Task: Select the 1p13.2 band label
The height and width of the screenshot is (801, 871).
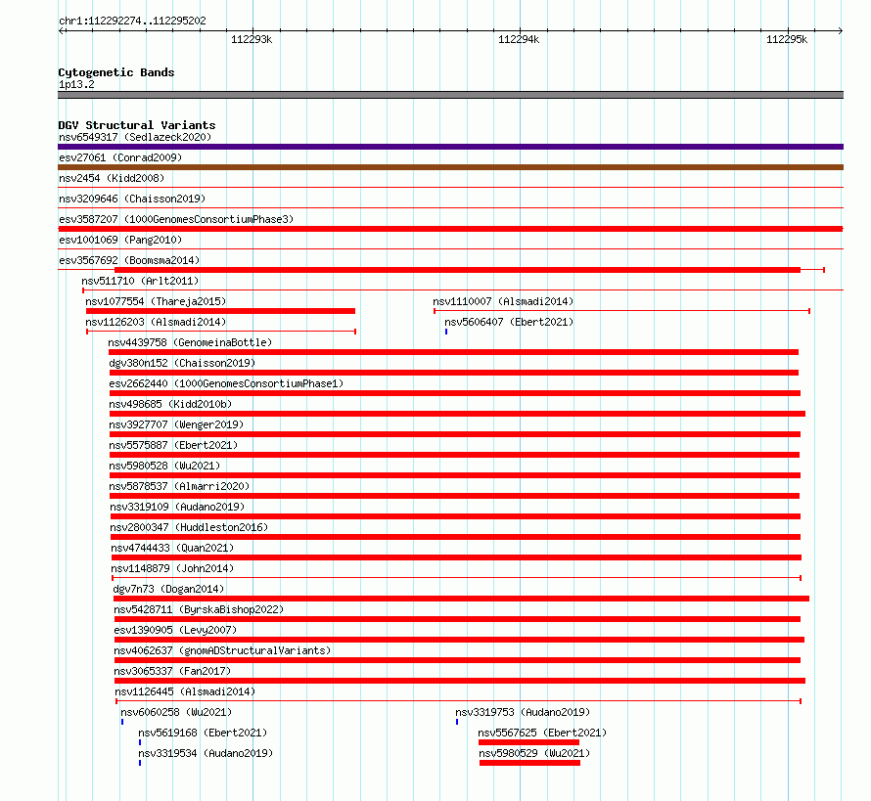Action: 76,84
